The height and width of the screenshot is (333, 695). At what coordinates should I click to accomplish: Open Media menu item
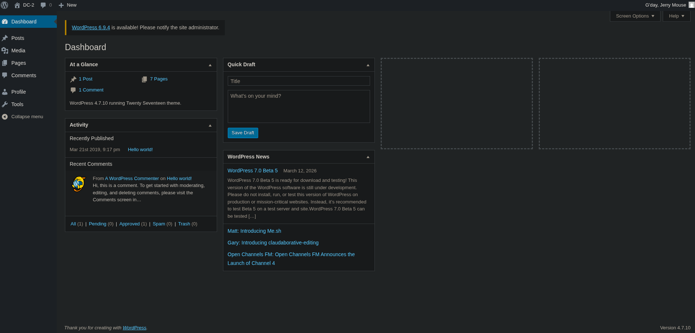tap(28, 50)
